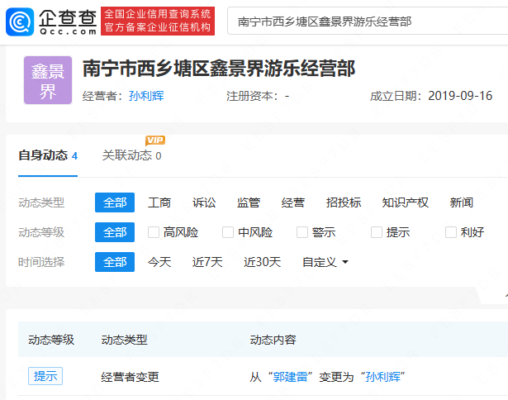Tick the 提示 checkbox filter
508x400 pixels.
(x=377, y=232)
